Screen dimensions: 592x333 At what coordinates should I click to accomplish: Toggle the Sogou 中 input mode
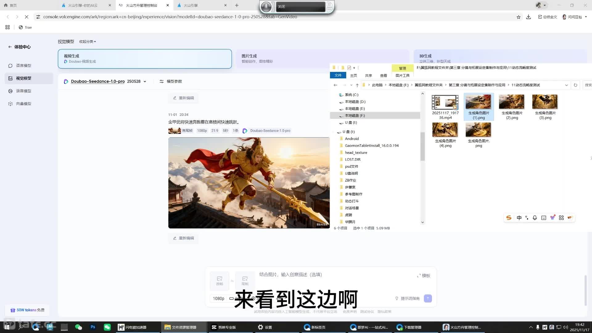(519, 218)
